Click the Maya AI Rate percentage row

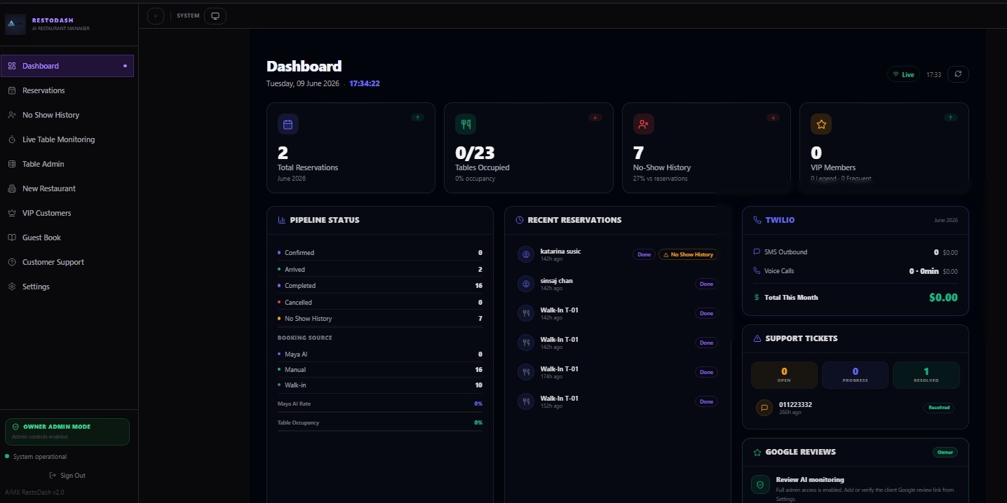click(380, 404)
